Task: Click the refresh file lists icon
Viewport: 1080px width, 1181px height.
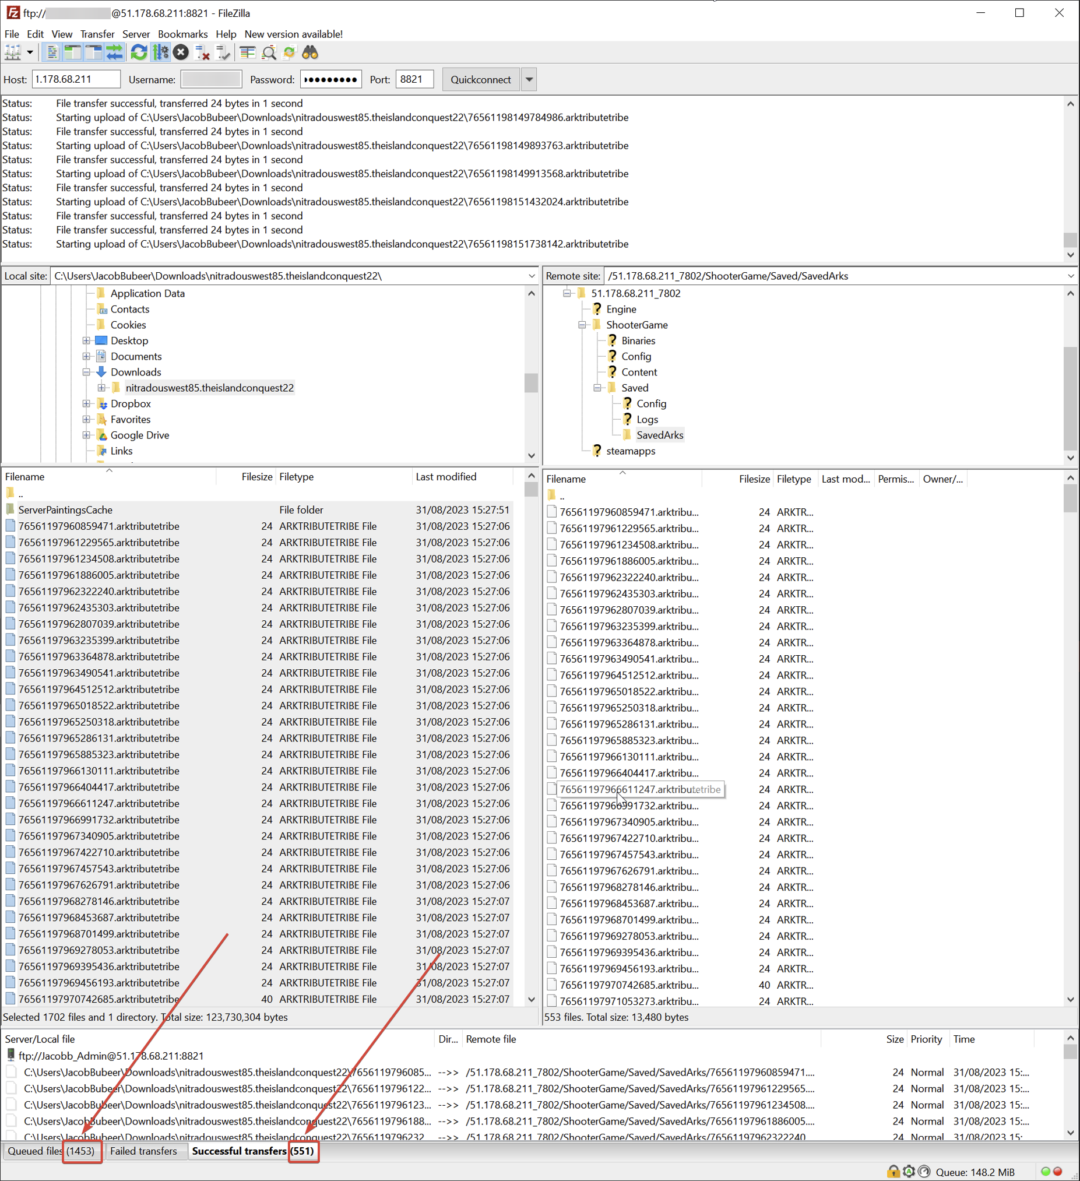Action: pyautogui.click(x=139, y=52)
